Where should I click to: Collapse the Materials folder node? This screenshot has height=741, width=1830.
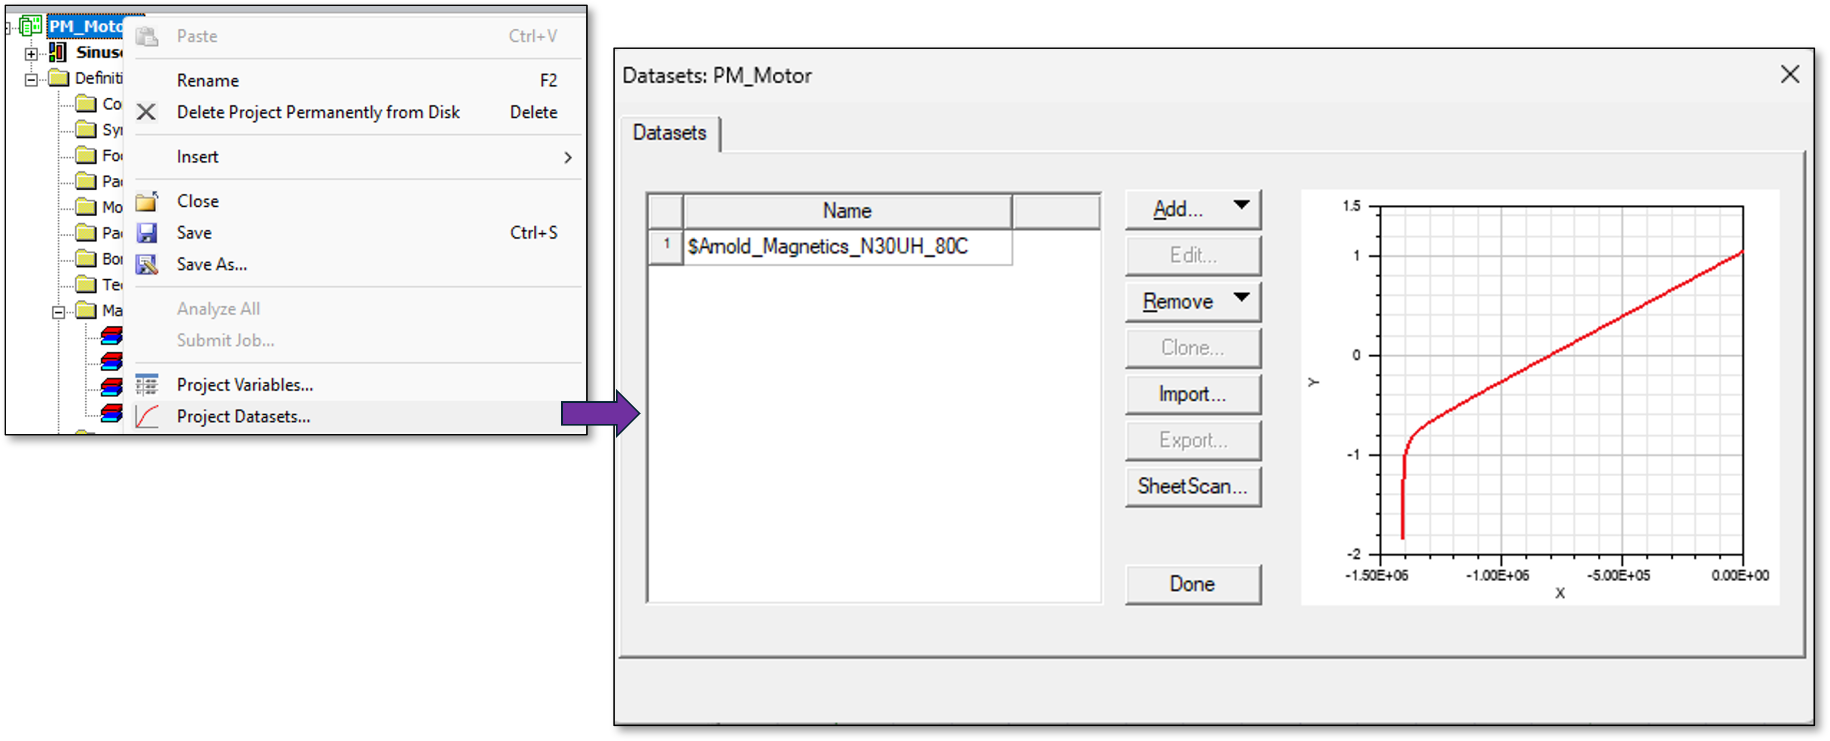coord(58,311)
